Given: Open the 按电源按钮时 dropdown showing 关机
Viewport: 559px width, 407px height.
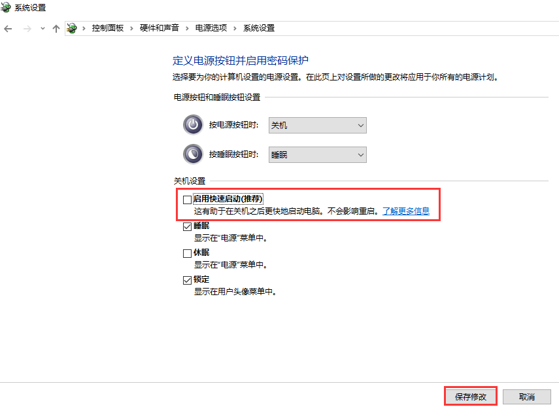Looking at the screenshot, I should click(317, 125).
